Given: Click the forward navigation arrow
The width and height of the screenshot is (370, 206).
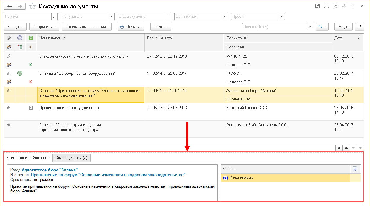Looking at the screenshot, I should (20, 6).
